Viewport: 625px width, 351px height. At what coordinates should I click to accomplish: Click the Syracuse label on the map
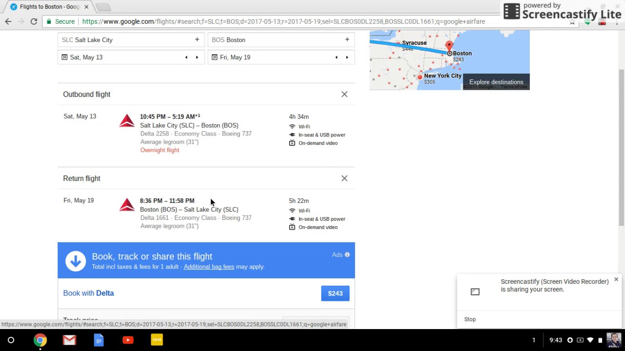tap(414, 43)
